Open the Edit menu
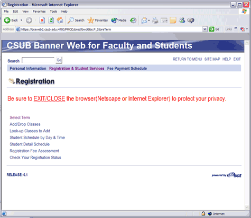This screenshot has height=218, width=251. (x=15, y=12)
